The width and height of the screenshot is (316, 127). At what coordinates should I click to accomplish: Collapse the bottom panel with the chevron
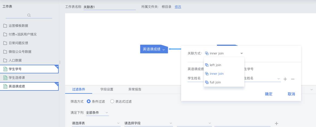tap(312, 89)
